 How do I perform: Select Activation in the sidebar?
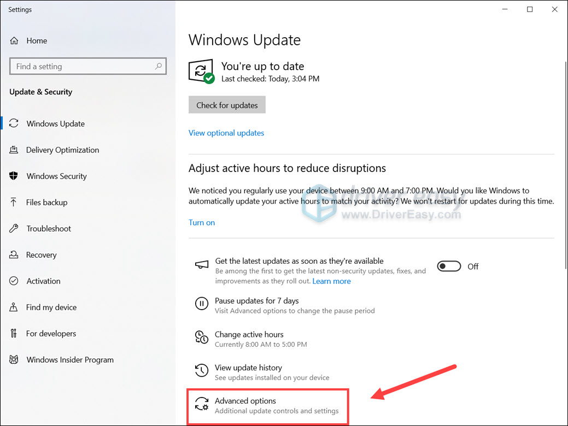pyautogui.click(x=43, y=281)
